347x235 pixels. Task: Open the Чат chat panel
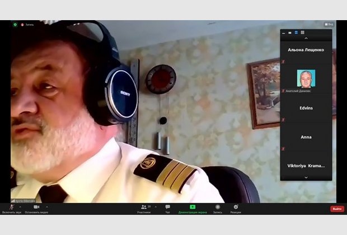coord(168,209)
